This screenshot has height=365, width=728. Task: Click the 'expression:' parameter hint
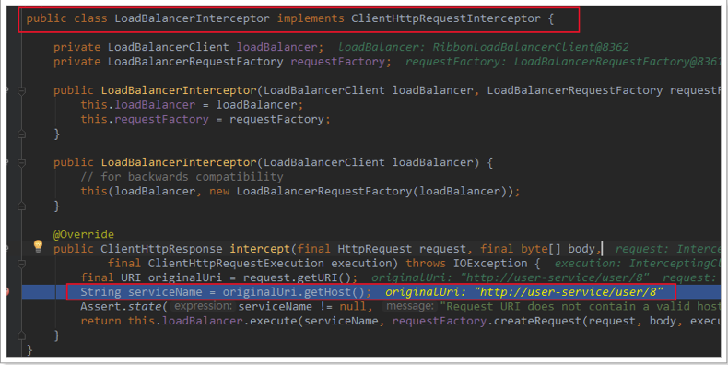click(x=203, y=306)
